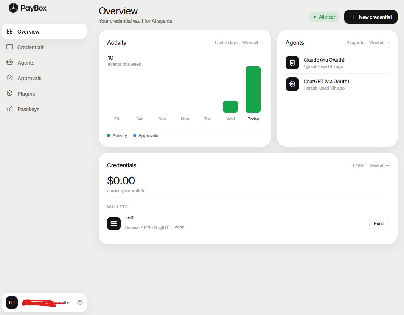Open View all in Agents card
404x315 pixels.
click(379, 42)
